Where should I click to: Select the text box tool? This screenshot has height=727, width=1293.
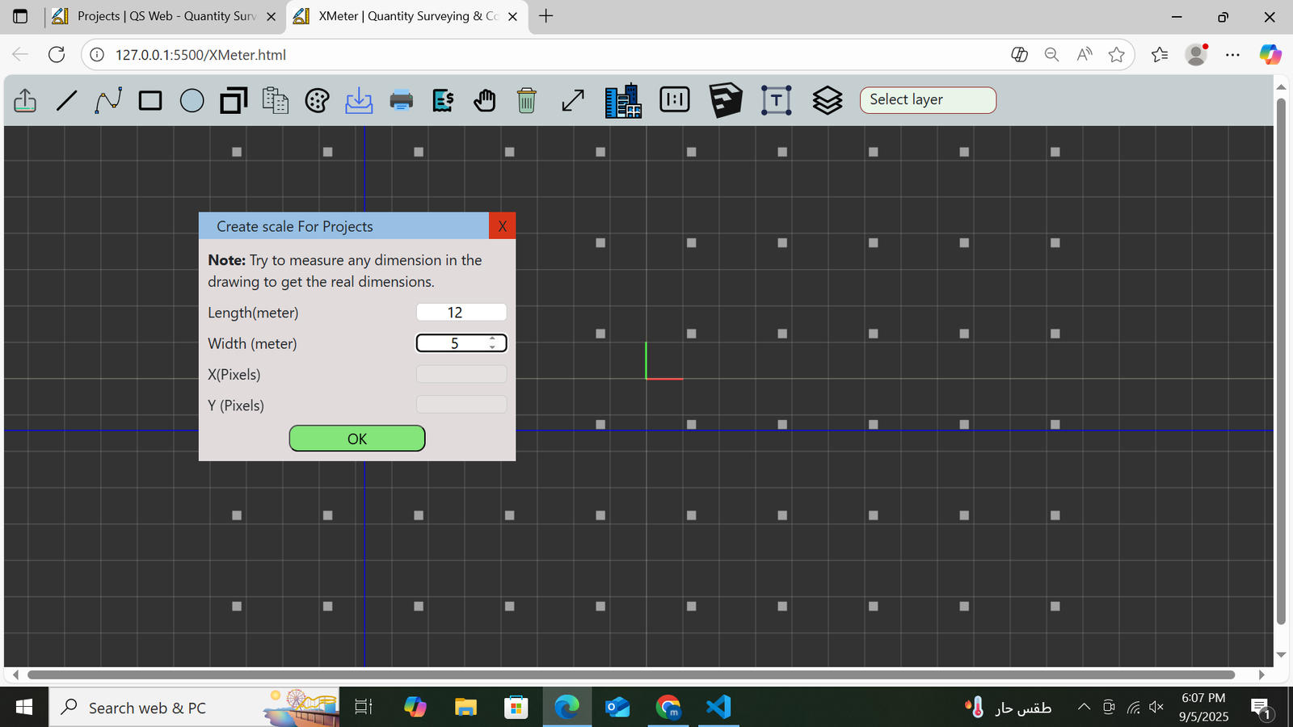[776, 100]
